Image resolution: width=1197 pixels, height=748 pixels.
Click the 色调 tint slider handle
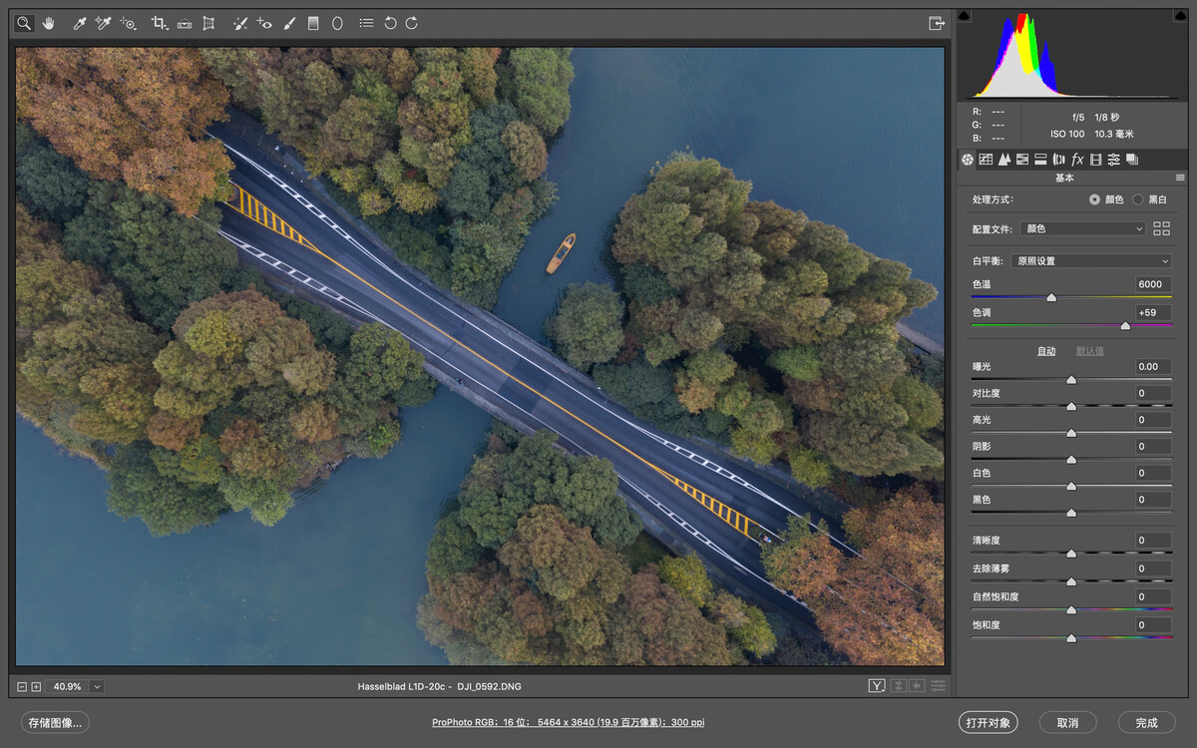click(1125, 325)
